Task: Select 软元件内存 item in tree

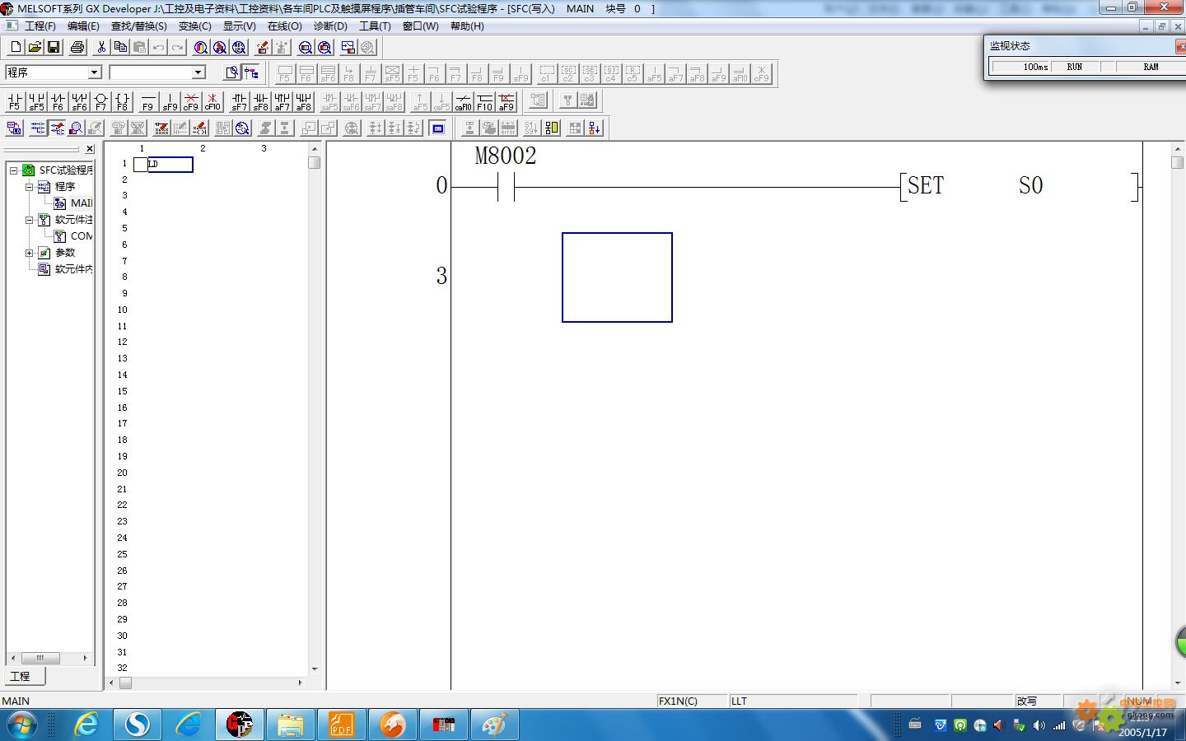Action: pos(73,269)
